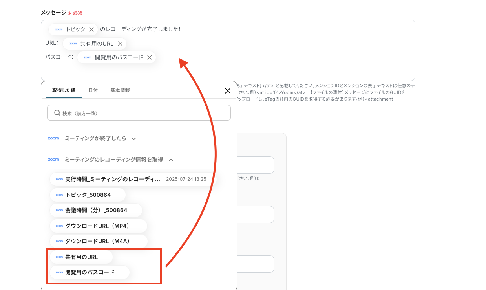Viewport: 486px width, 290px height.
Task: Click the zoom icon beside ミーティングのレコーディング情報を取得
Action: click(x=53, y=159)
